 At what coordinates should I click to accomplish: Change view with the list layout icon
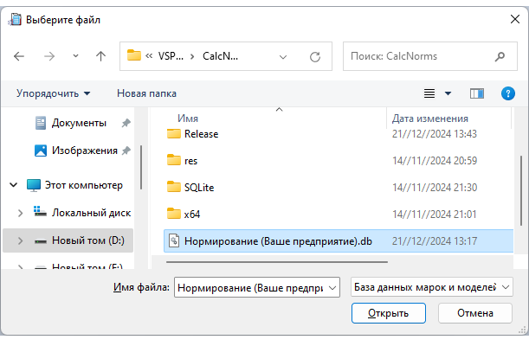429,93
